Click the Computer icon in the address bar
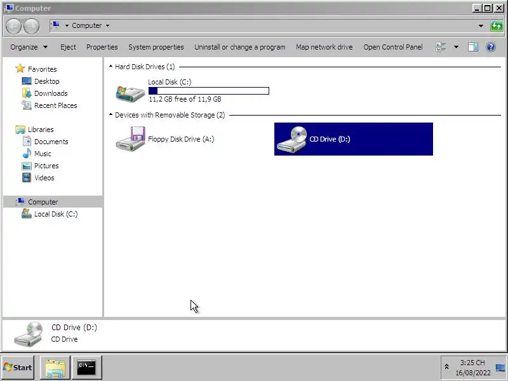 [57, 25]
